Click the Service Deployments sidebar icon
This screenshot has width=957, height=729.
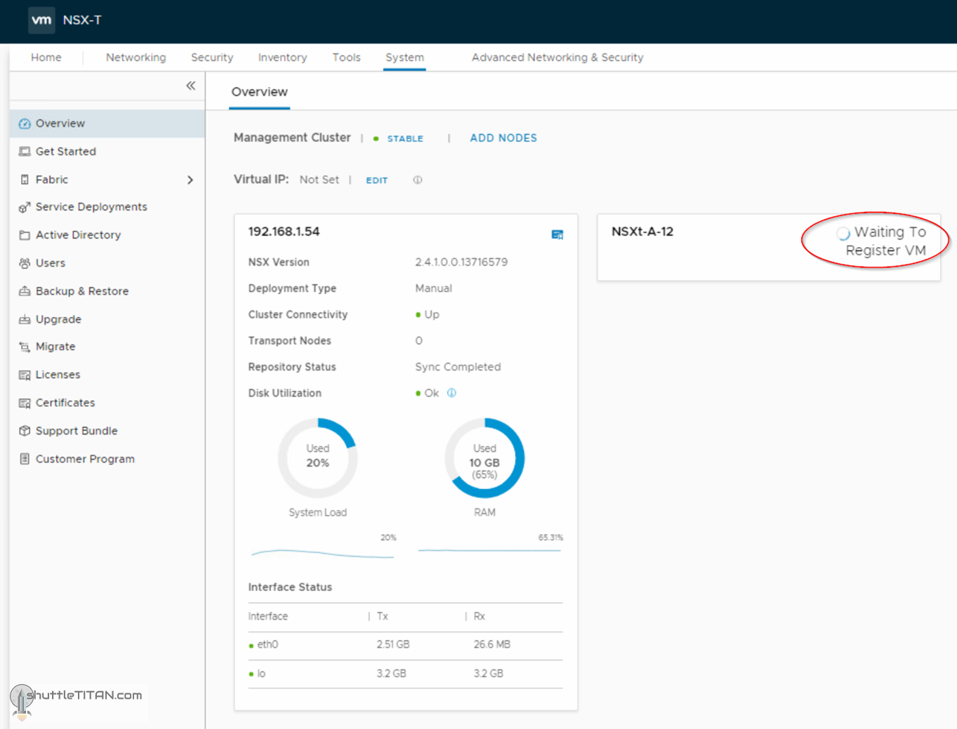25,207
